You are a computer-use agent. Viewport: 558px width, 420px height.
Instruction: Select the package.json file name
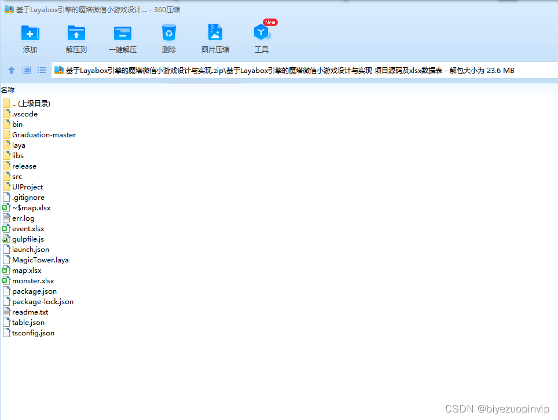pos(35,291)
